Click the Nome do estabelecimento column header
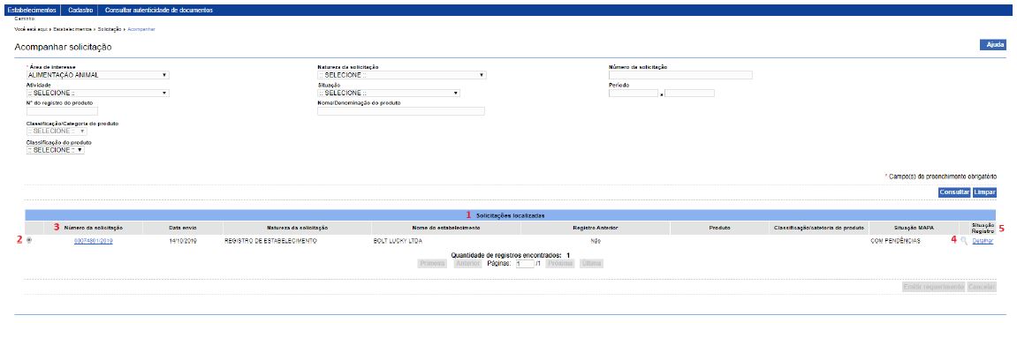Image resolution: width=1017 pixels, height=338 pixels. point(445,228)
